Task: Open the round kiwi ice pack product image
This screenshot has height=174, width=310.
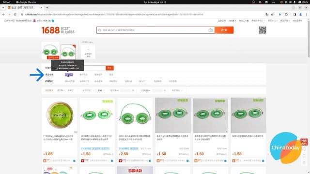Action: (x=60, y=115)
